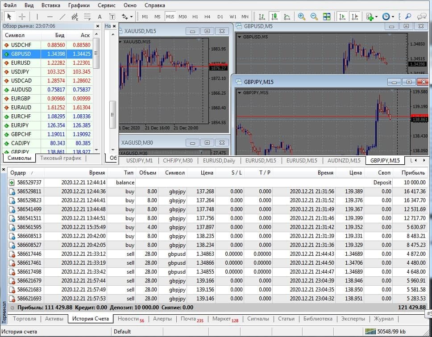Switch chart to Line Chart mode
This screenshot has height=337, width=432.
(x=287, y=17)
